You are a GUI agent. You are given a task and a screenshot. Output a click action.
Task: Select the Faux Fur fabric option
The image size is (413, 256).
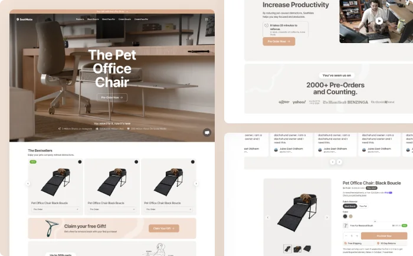tap(363, 206)
